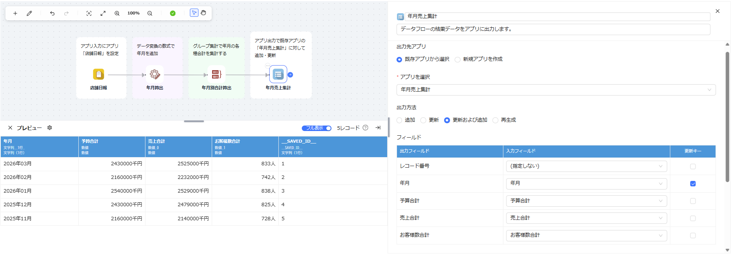Click the 予算合計 preview column header

click(x=112, y=147)
